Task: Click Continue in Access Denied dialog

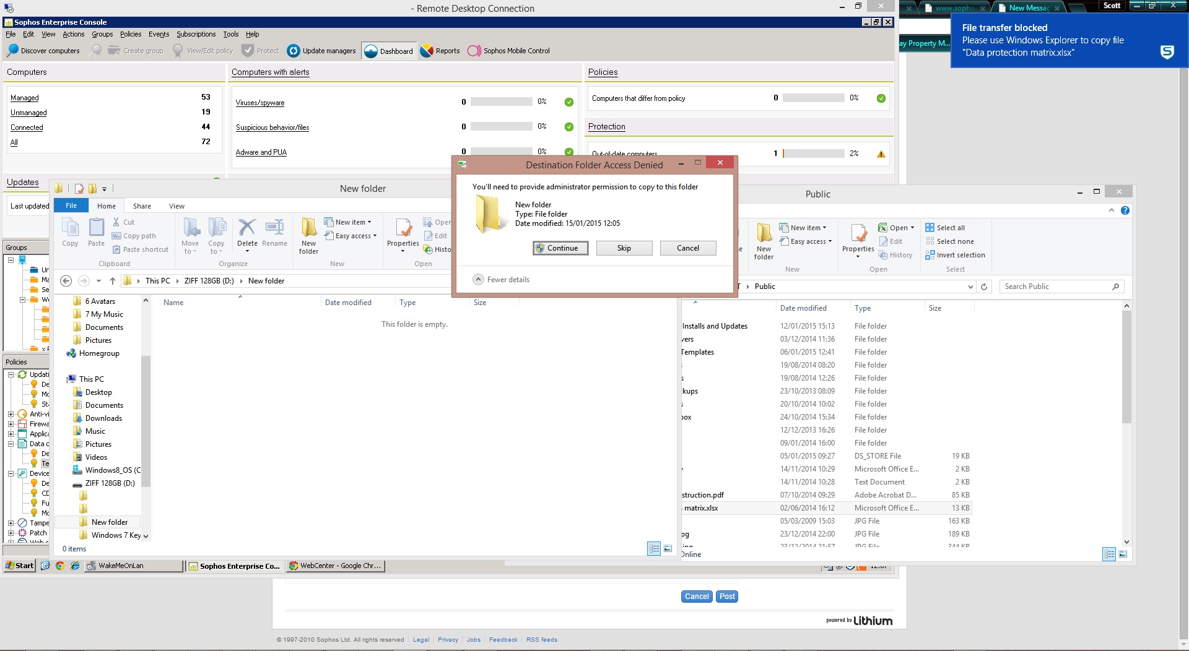Action: pos(560,248)
